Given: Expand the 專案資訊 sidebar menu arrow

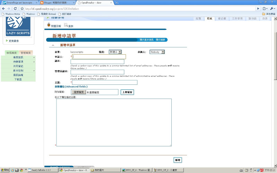Looking at the screenshot, I should click(34, 57).
